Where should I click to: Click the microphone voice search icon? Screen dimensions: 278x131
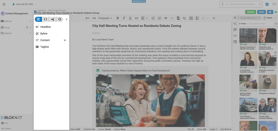pos(222,4)
